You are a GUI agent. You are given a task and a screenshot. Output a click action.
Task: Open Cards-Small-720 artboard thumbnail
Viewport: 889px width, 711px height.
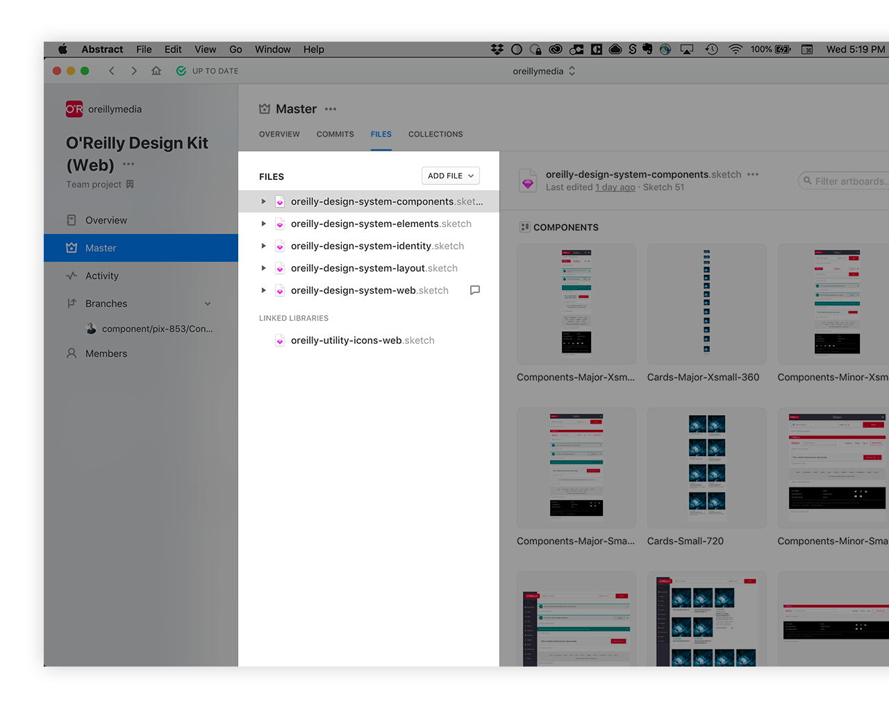(x=707, y=468)
